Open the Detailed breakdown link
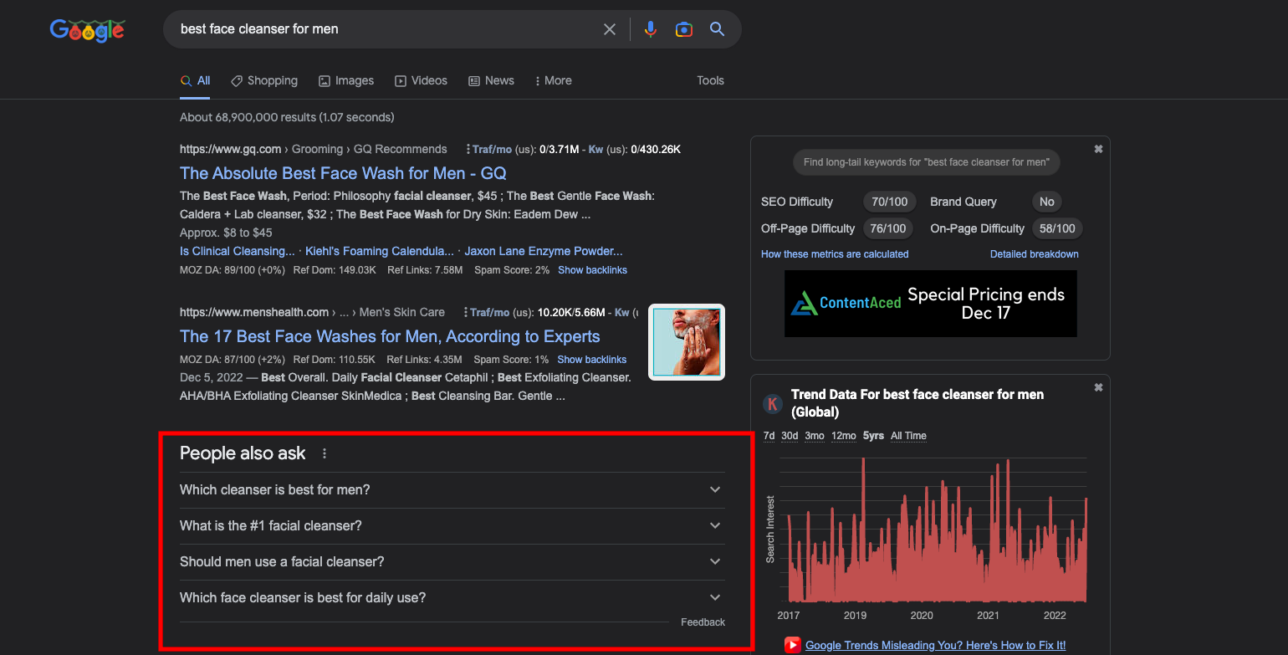Screen dimensions: 1288x655 1035,254
